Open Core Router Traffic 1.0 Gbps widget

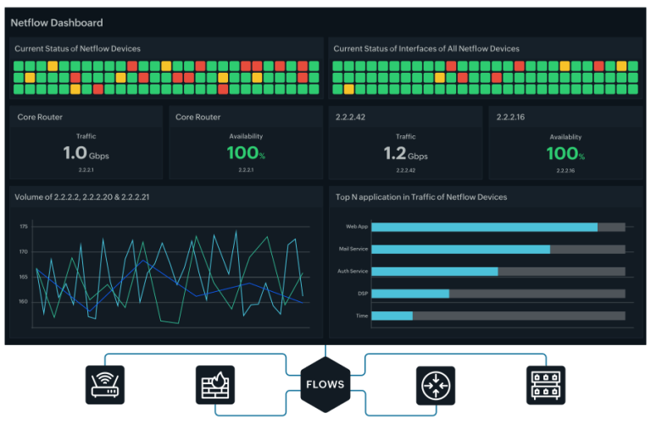(86, 142)
